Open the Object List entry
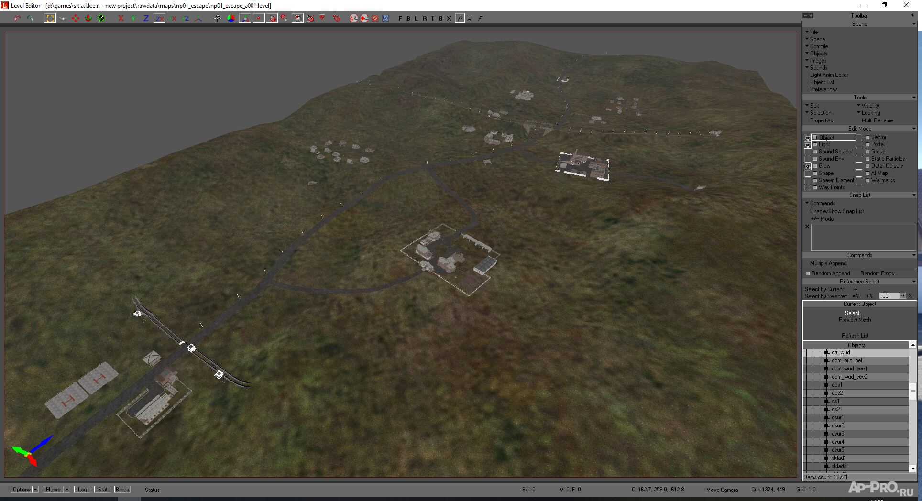The image size is (922, 501). (822, 82)
